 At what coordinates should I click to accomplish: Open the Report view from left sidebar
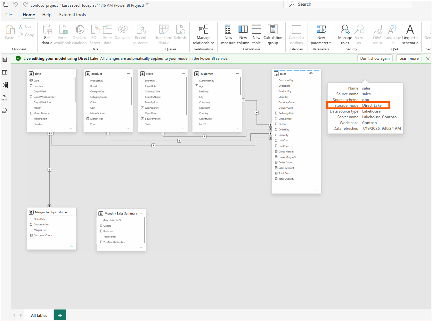5,59
